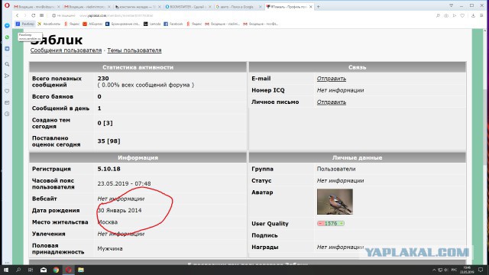Open search in Opera sidebar
This screenshot has width=489, height=275.
click(x=7, y=64)
